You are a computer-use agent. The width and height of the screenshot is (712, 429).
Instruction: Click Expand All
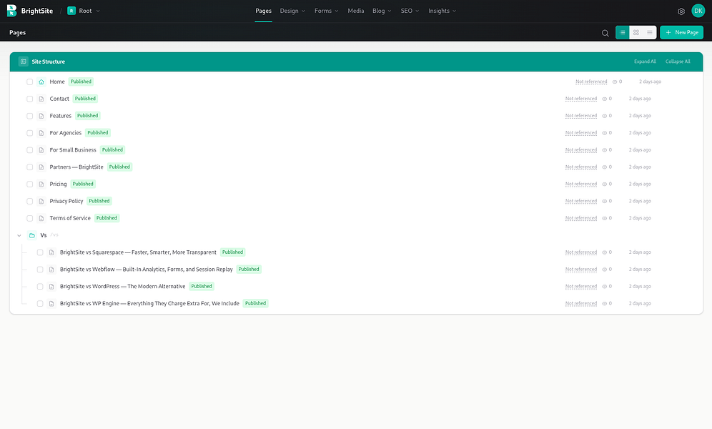point(645,61)
